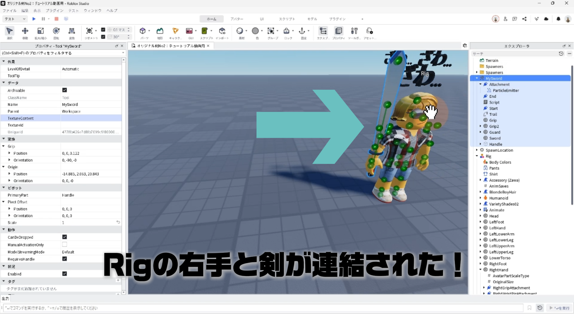Open the ファイル menu
The height and width of the screenshot is (323, 574).
(10, 10)
